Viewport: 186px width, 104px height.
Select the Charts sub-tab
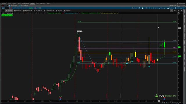tap(5, 6)
